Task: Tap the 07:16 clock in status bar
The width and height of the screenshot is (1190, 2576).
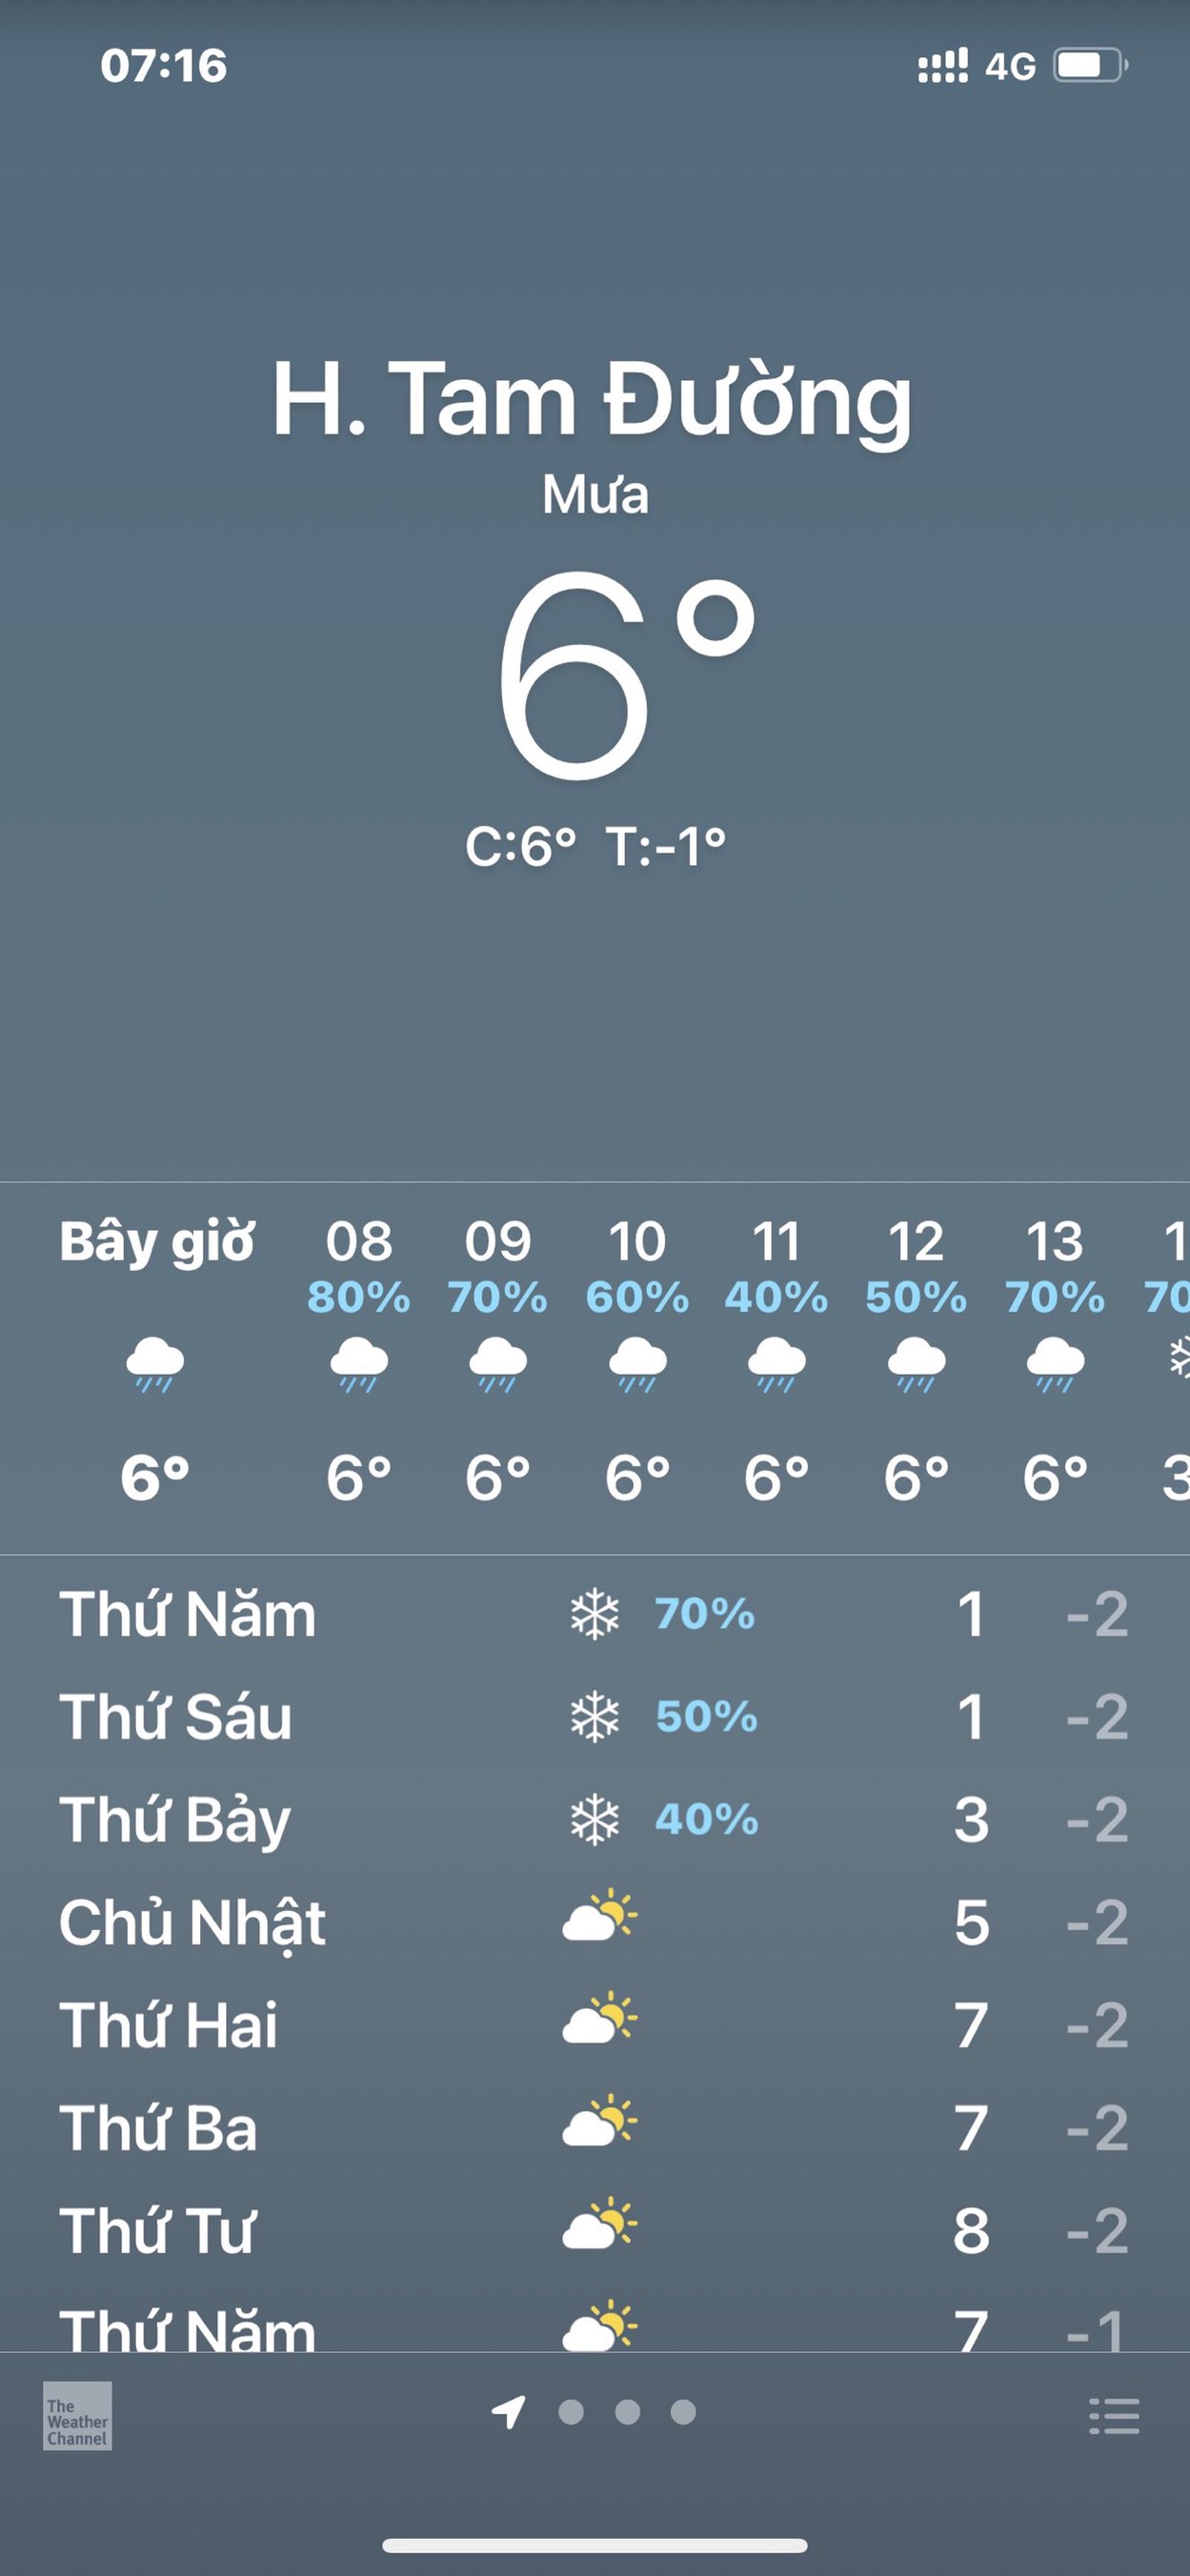Action: click(x=164, y=66)
